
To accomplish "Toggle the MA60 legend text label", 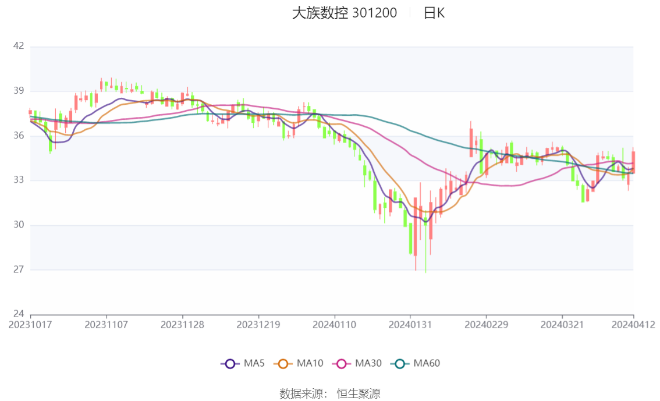I will [427, 364].
